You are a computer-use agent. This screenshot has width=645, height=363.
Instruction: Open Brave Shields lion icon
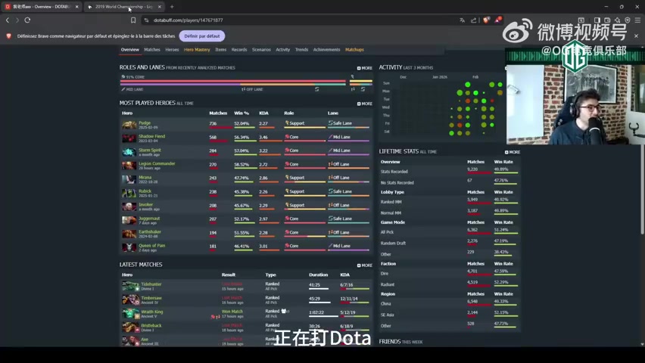click(x=486, y=20)
